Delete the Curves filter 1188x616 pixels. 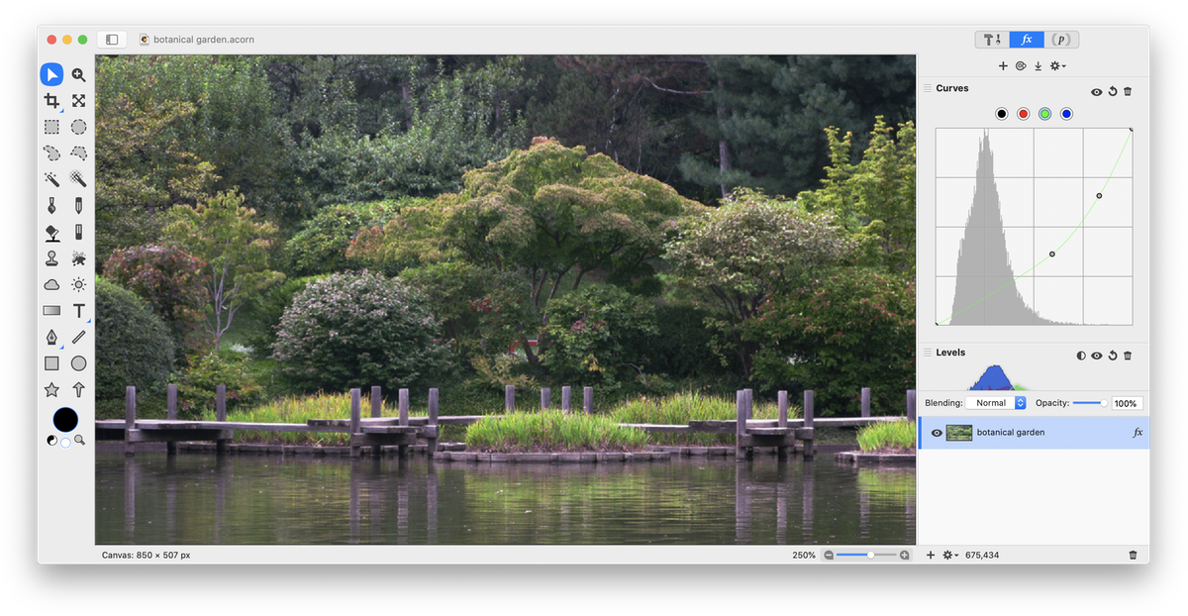pyautogui.click(x=1128, y=91)
